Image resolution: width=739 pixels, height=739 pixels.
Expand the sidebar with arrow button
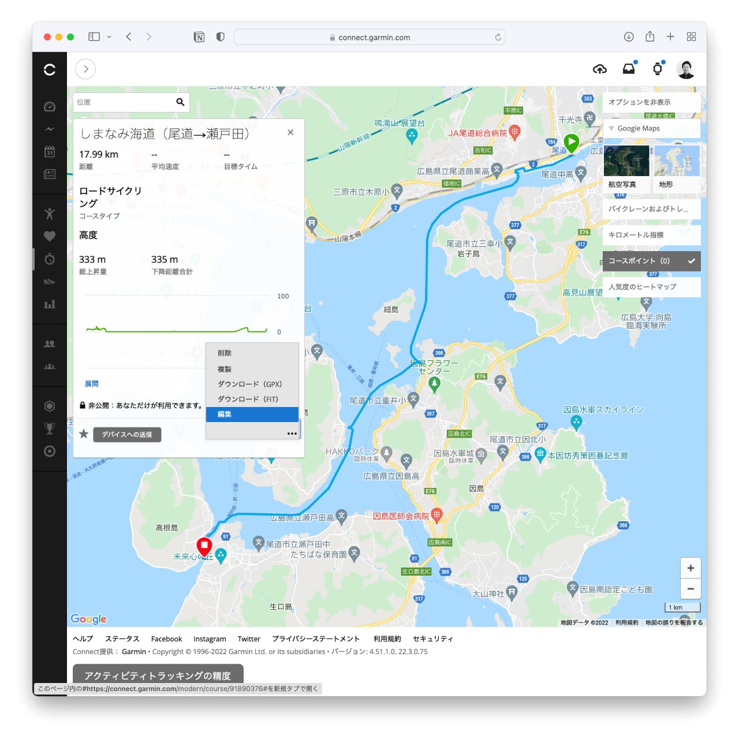(85, 69)
